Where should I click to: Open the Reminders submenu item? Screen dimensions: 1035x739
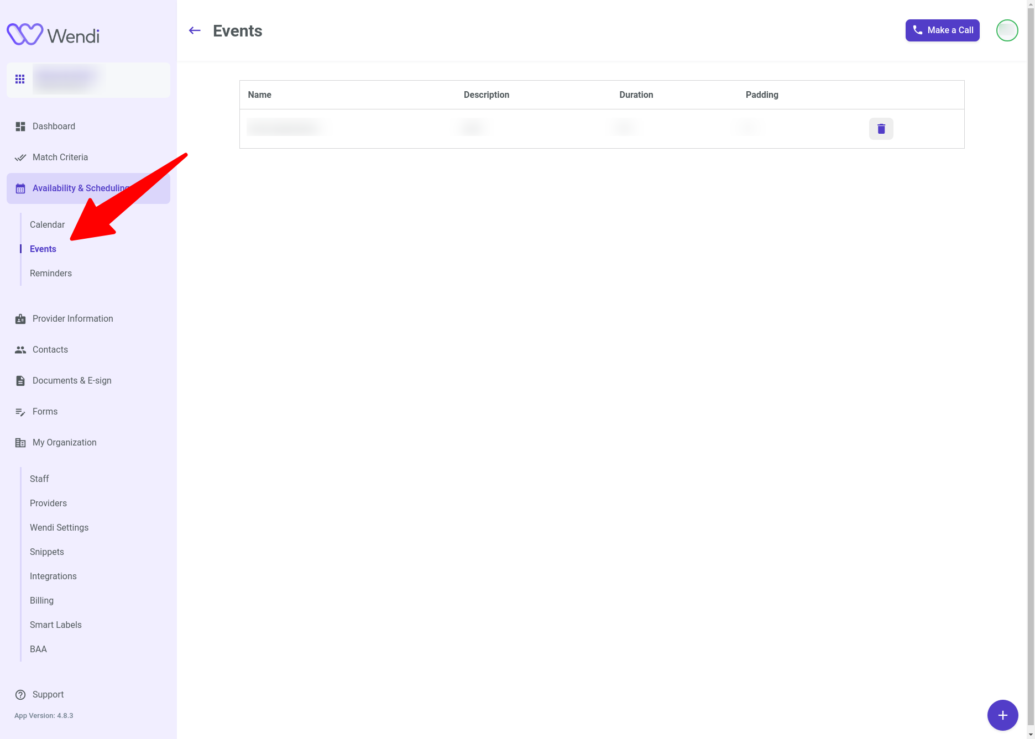point(51,273)
